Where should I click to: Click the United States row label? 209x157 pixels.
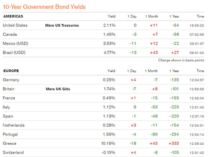(x=15, y=25)
